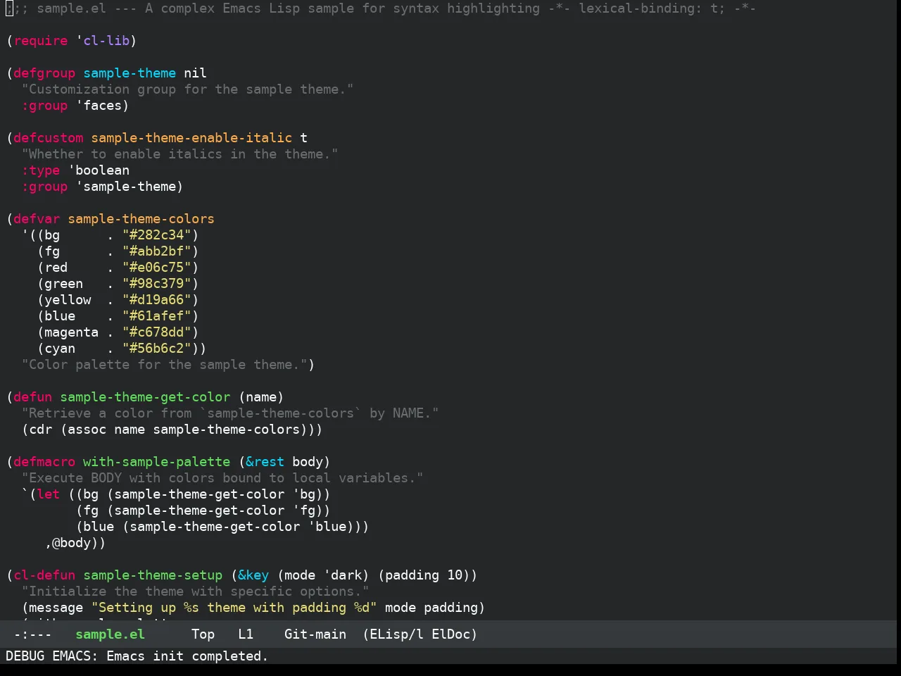
Task: Click the 'sample-theme' group name after defgroup
Action: 130,73
